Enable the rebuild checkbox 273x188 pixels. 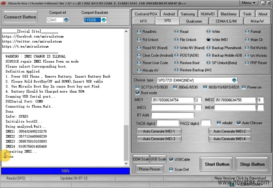tap(219, 123)
